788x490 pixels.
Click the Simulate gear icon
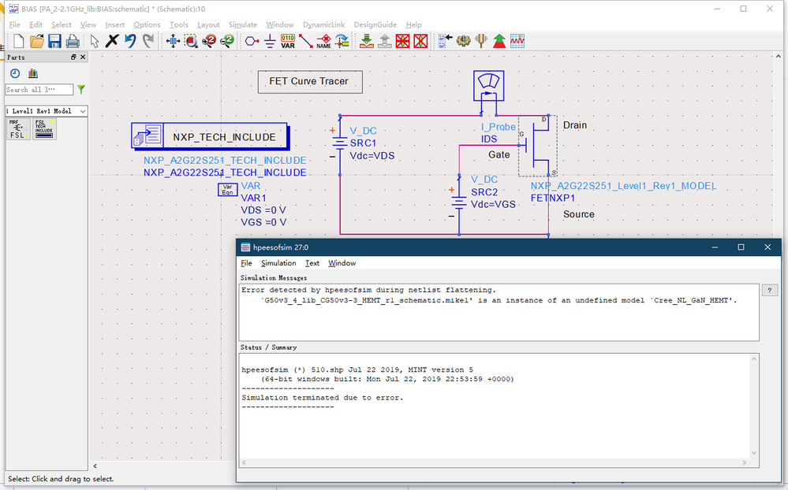[463, 41]
